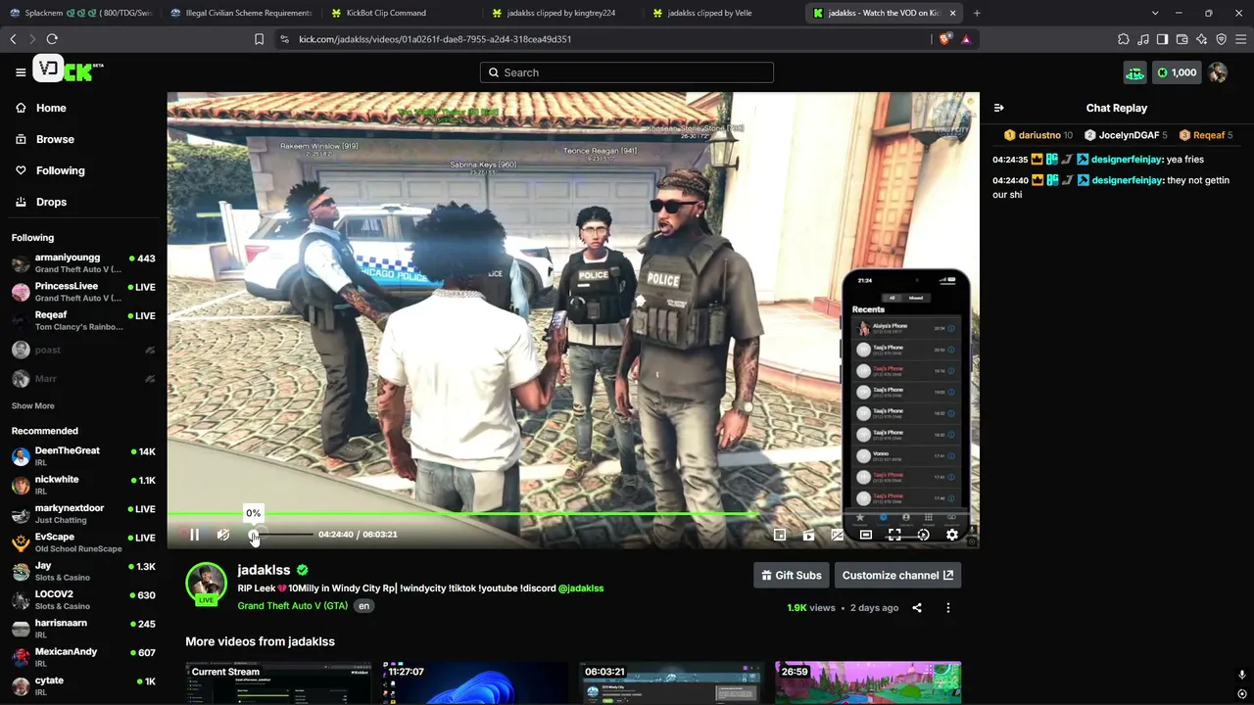Viewport: 1254px width, 705px height.
Task: Open Reqeaf channel in Following list
Action: [83, 320]
